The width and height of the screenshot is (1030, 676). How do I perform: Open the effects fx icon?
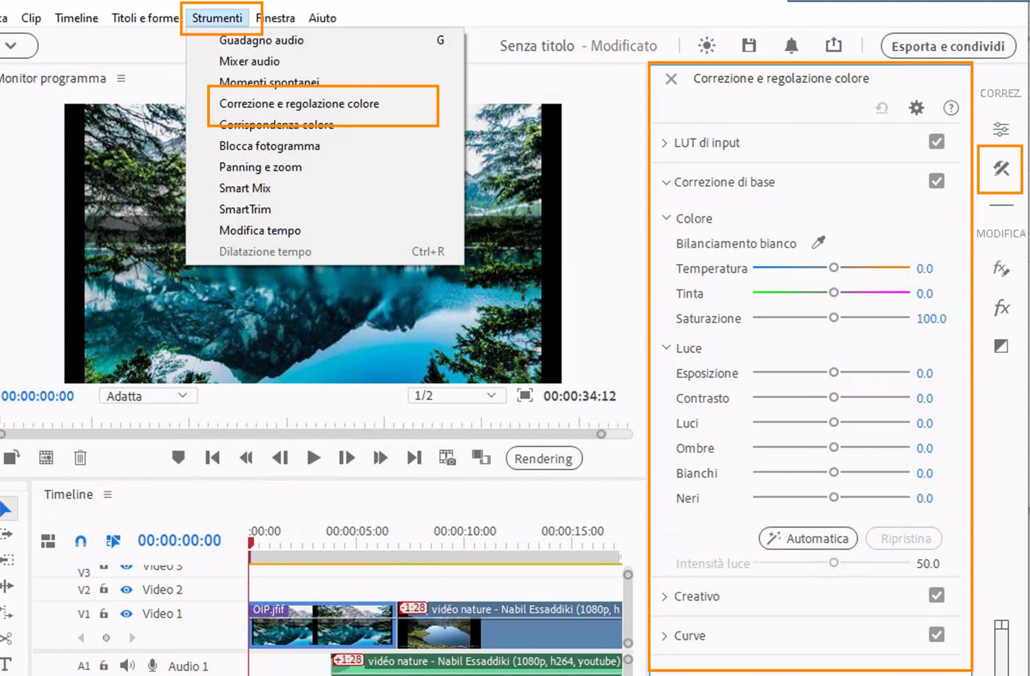pyautogui.click(x=1001, y=307)
